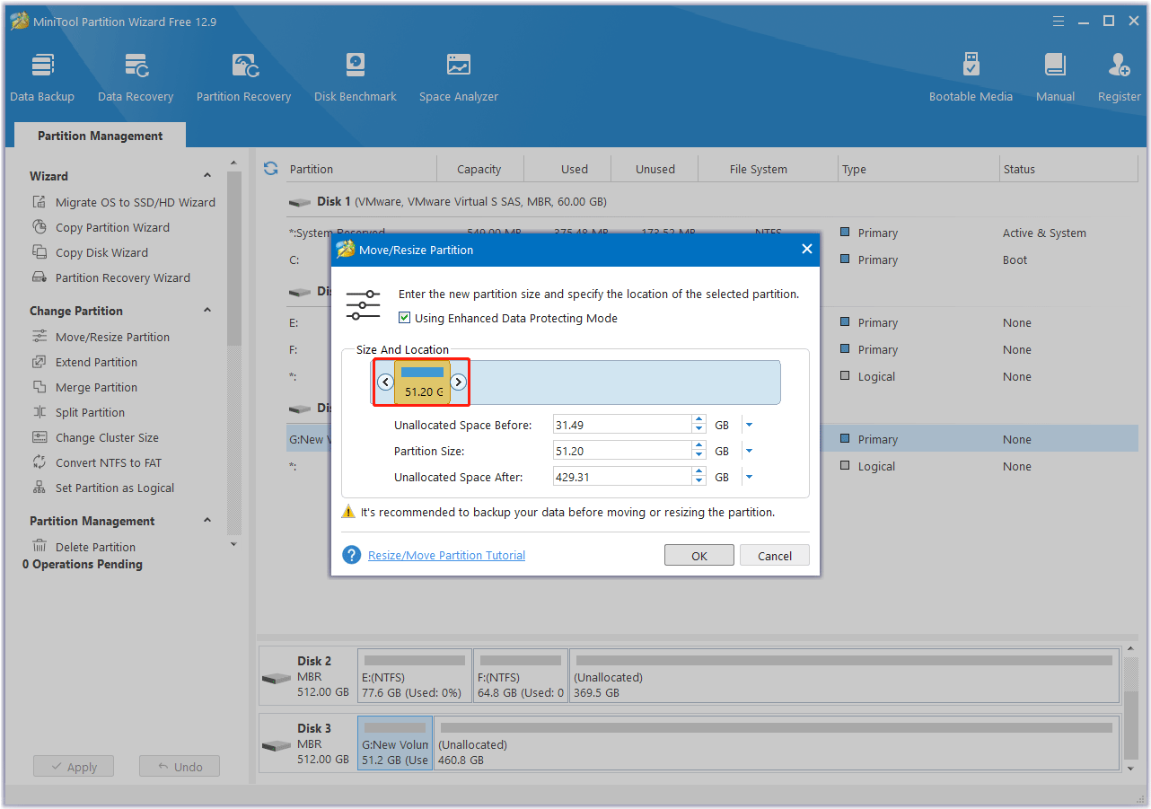Screen dimensions: 1151x809
Task: Select the C: partition row
Action: [x=712, y=259]
